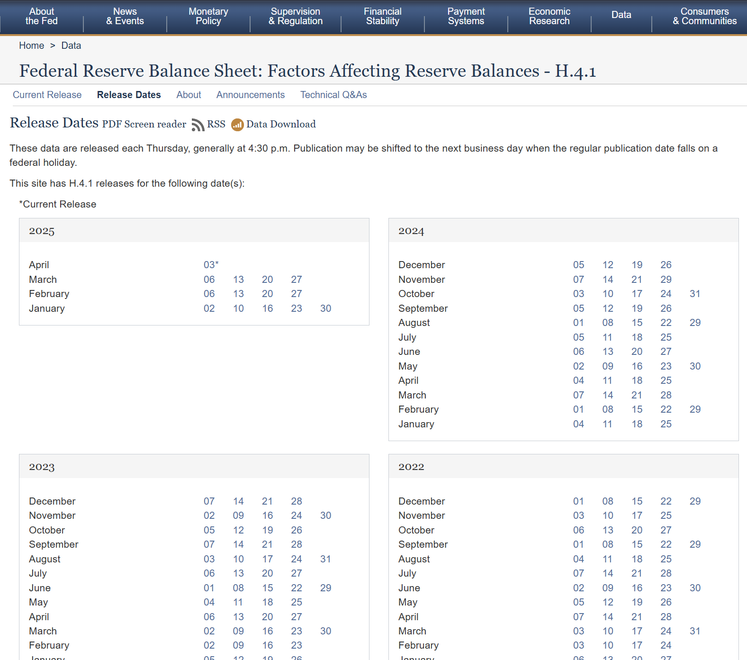Open the October 19 2023 release
Image resolution: width=747 pixels, height=660 pixels.
coord(268,530)
